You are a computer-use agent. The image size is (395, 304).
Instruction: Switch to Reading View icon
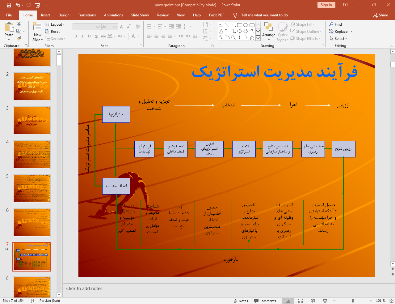pos(313,301)
